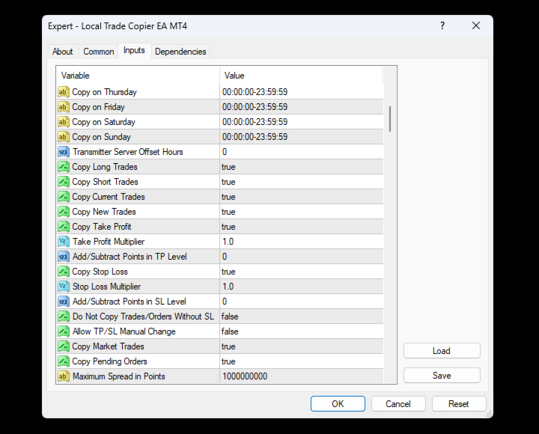The image size is (539, 434).
Task: Click the double icon beside Take Profit Multiplier
Action: tap(64, 242)
